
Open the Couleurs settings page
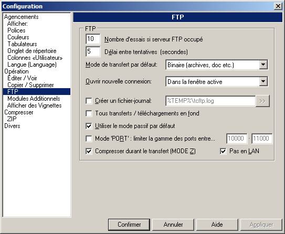point(18,37)
